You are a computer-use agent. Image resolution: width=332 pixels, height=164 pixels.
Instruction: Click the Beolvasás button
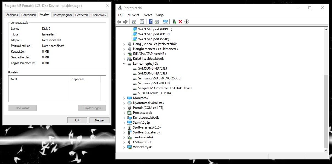click(22, 108)
